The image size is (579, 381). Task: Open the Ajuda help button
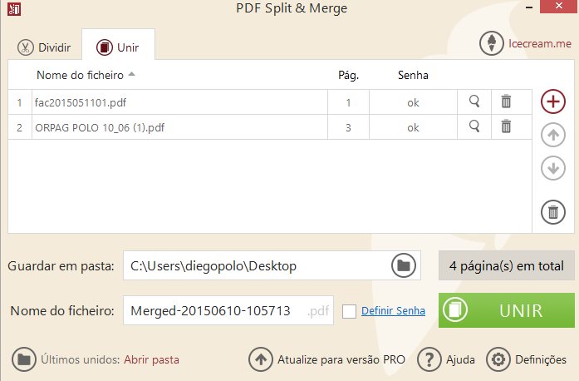447,360
